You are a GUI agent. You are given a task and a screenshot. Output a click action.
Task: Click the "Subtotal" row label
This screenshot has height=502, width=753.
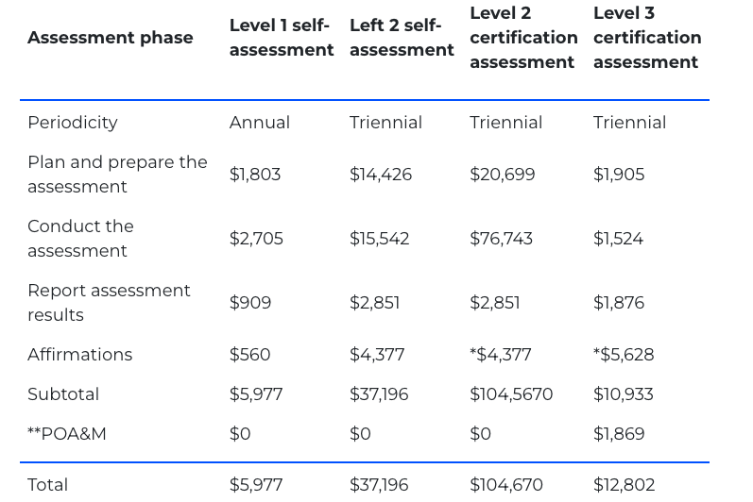click(x=63, y=394)
